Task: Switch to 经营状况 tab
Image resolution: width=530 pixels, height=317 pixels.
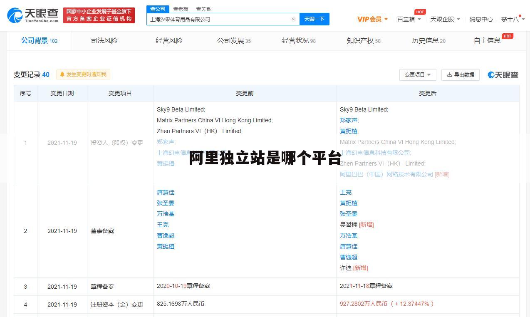Action: [x=299, y=41]
